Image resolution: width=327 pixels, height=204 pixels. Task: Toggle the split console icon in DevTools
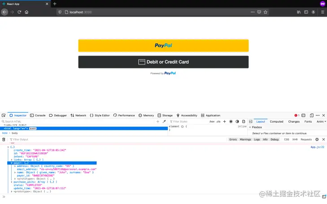[x=303, y=115]
